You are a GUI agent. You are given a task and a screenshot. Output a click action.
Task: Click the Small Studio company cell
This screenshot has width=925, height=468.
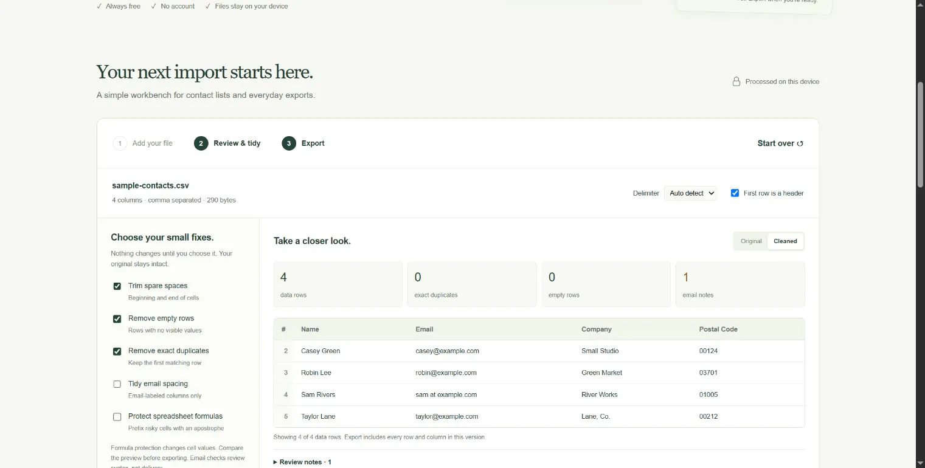(x=600, y=351)
